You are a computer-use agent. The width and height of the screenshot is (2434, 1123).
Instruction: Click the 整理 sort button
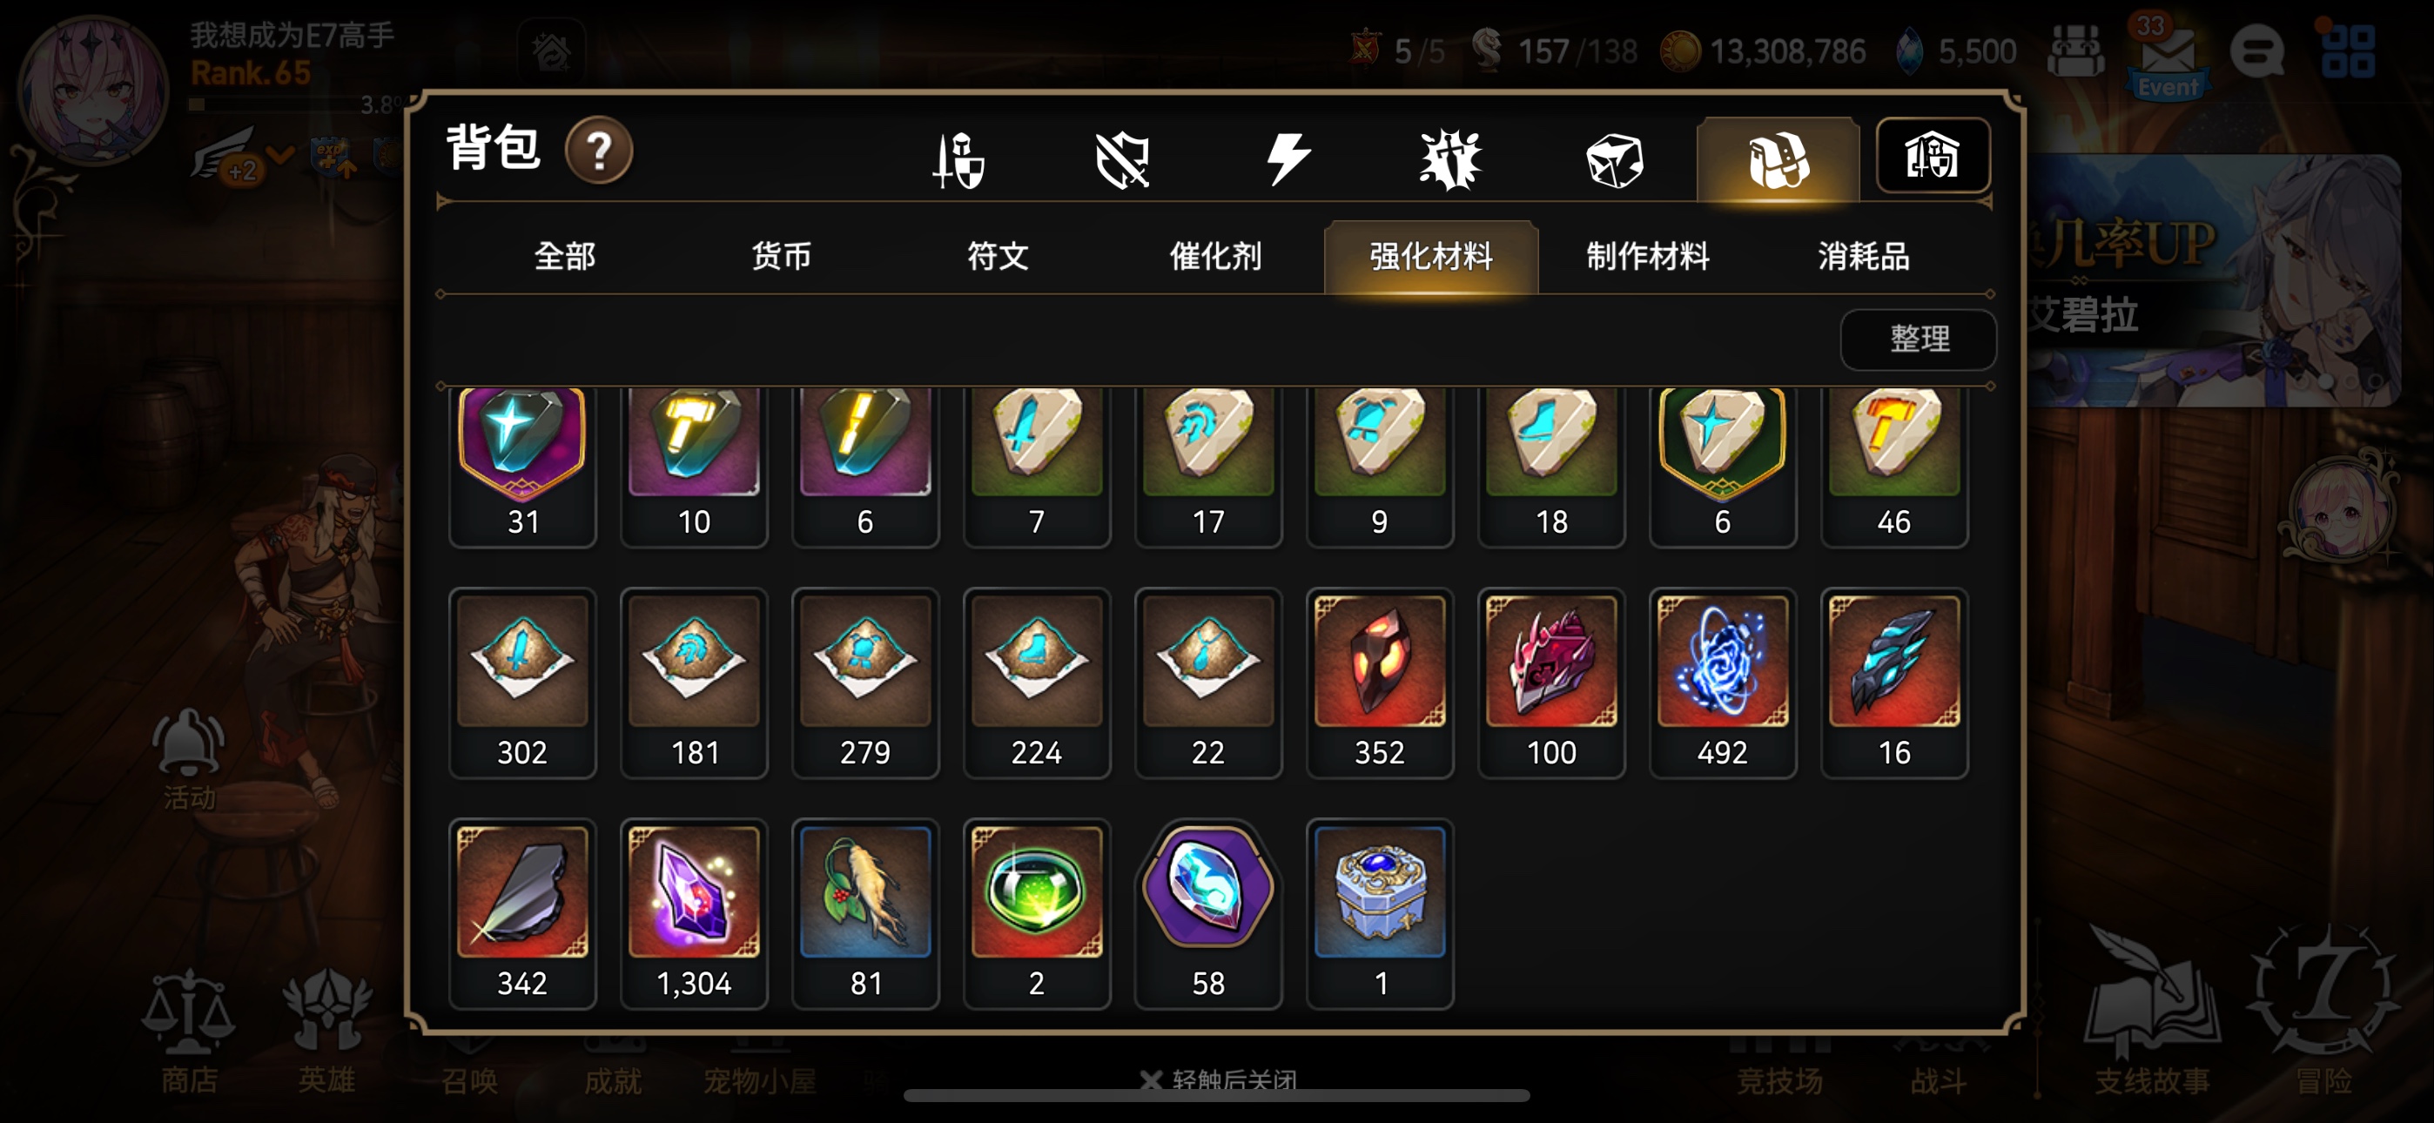coord(1918,339)
